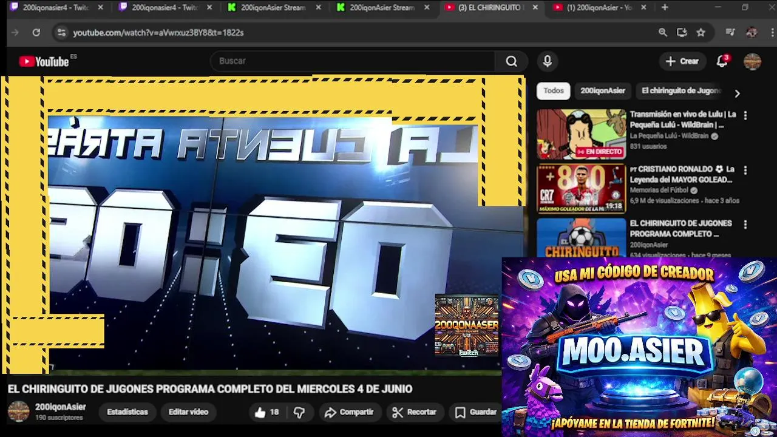Screen dimensions: 777x437
Task: Click the main video title text
Action: coord(210,389)
